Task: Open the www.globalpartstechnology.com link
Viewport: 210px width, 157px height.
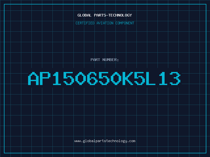Action: (105, 141)
